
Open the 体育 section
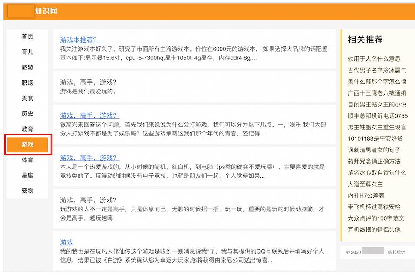(x=28, y=160)
